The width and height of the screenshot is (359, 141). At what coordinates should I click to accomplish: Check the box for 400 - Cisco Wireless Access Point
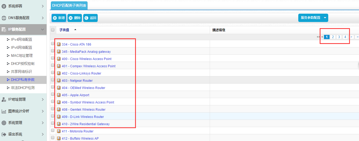[53, 58]
